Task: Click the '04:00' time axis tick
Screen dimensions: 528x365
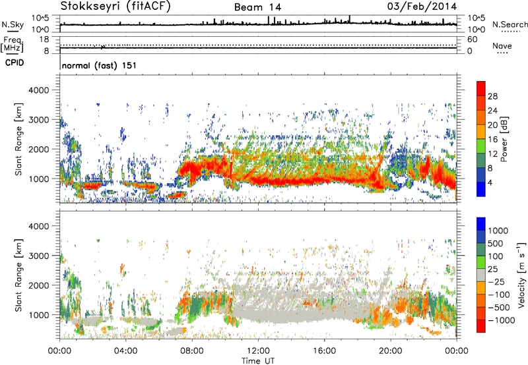Action: 126,351
